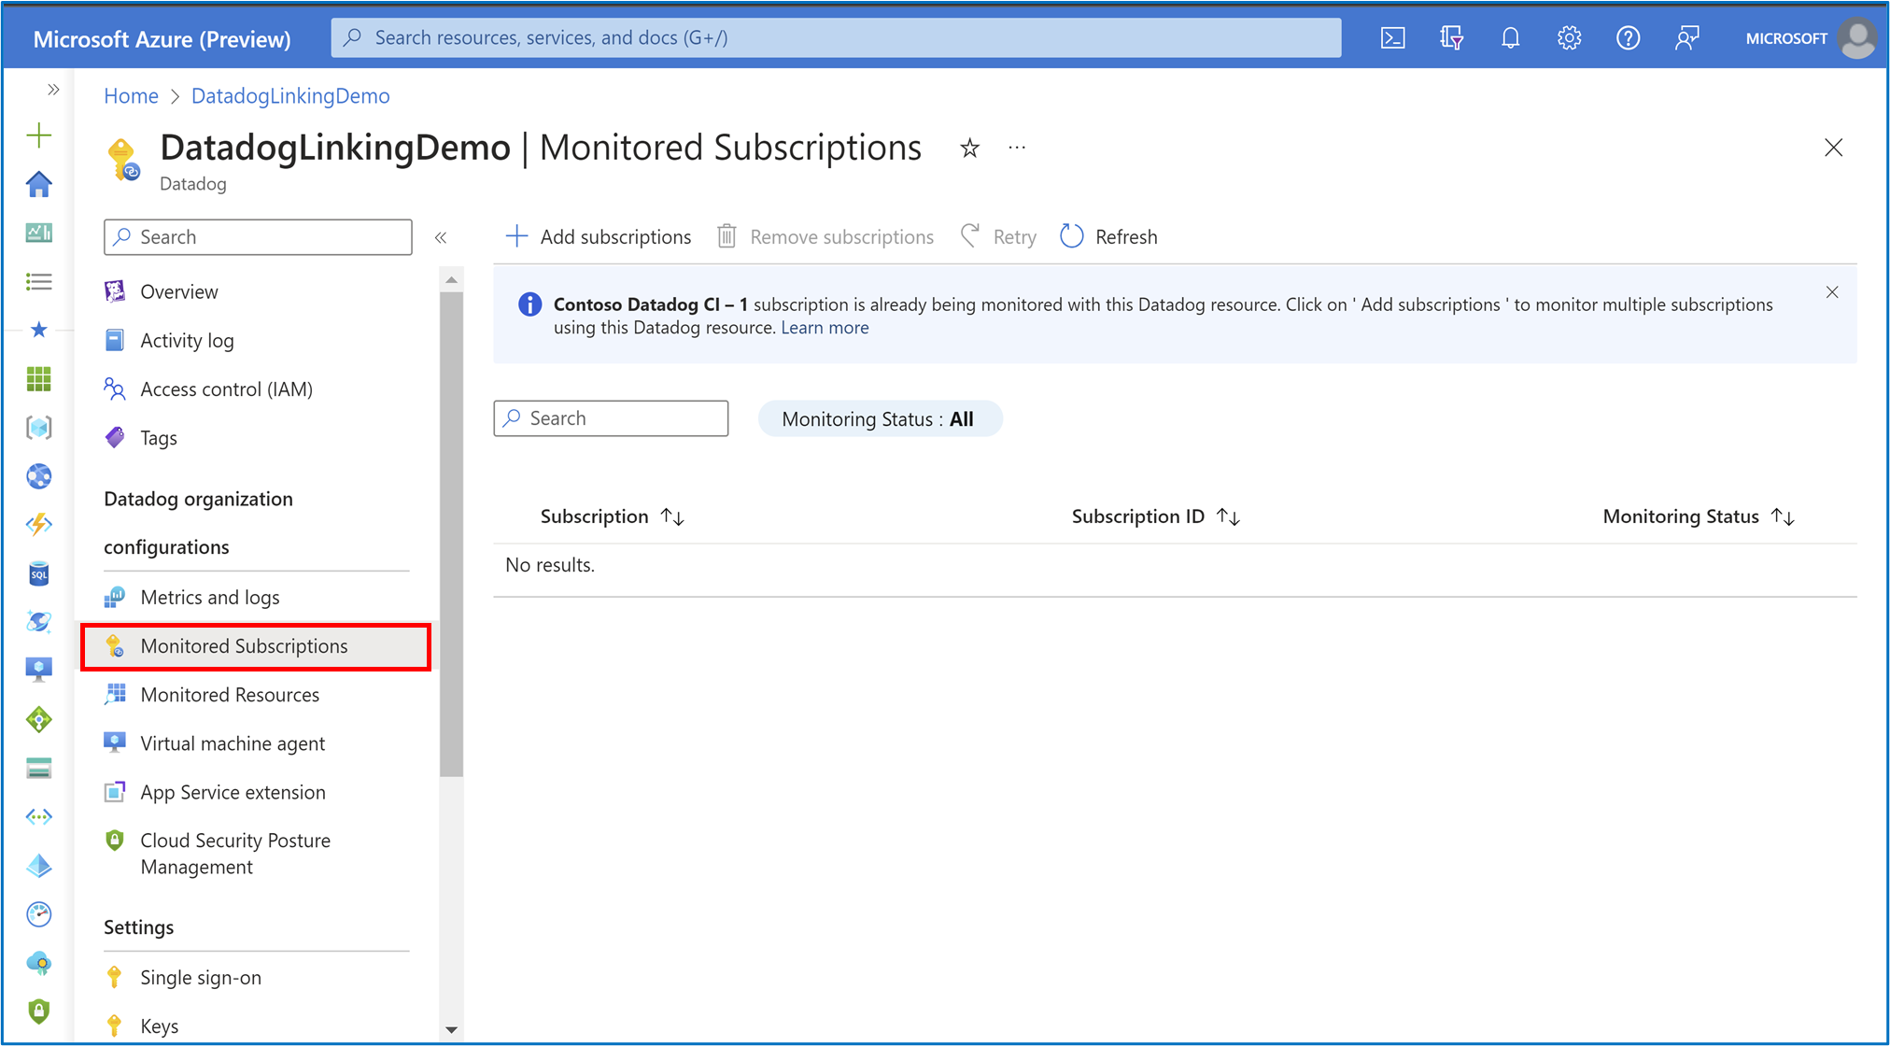The image size is (1890, 1046).
Task: Open the notifications bell
Action: (1510, 38)
